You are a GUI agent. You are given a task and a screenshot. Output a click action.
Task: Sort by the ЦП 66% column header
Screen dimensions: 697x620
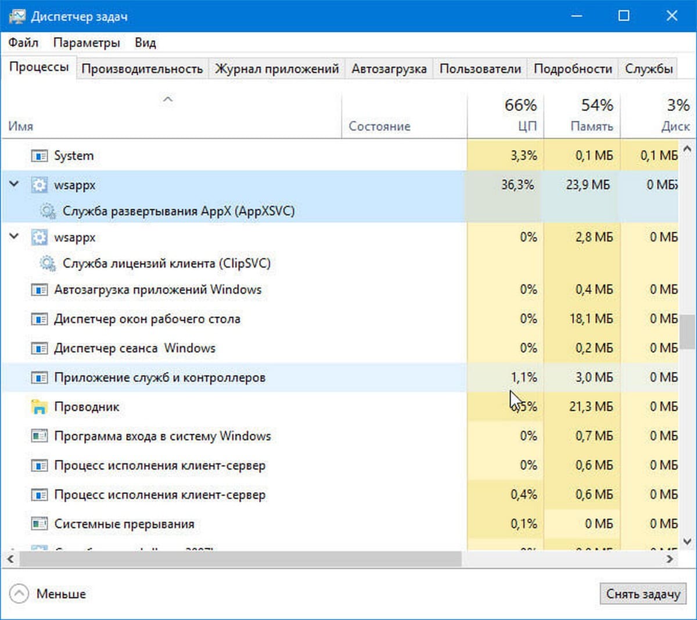505,116
